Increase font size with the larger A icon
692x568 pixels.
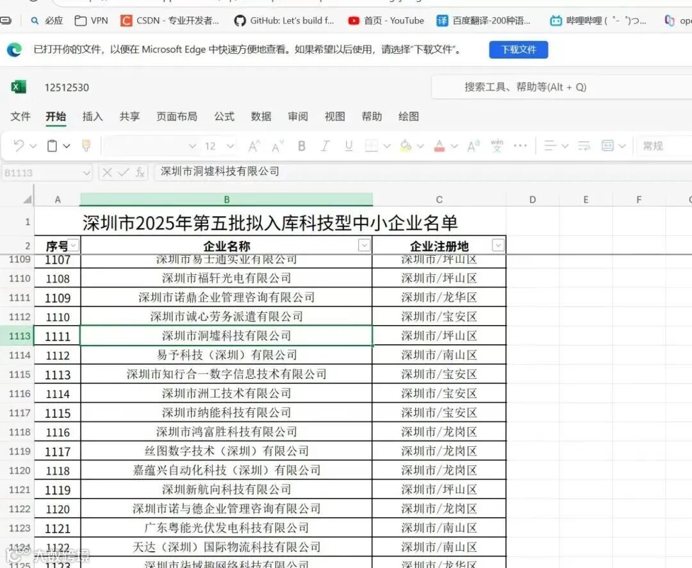[254, 146]
